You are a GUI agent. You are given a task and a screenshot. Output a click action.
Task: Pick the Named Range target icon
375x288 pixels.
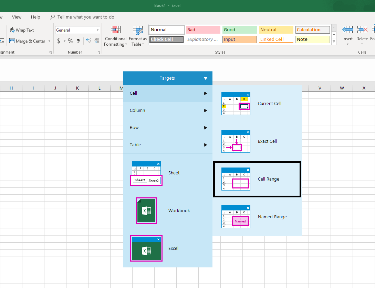coord(236,217)
